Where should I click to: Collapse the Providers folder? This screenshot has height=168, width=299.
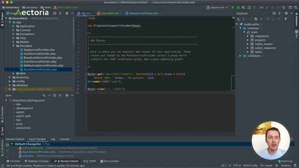click(x=14, y=46)
